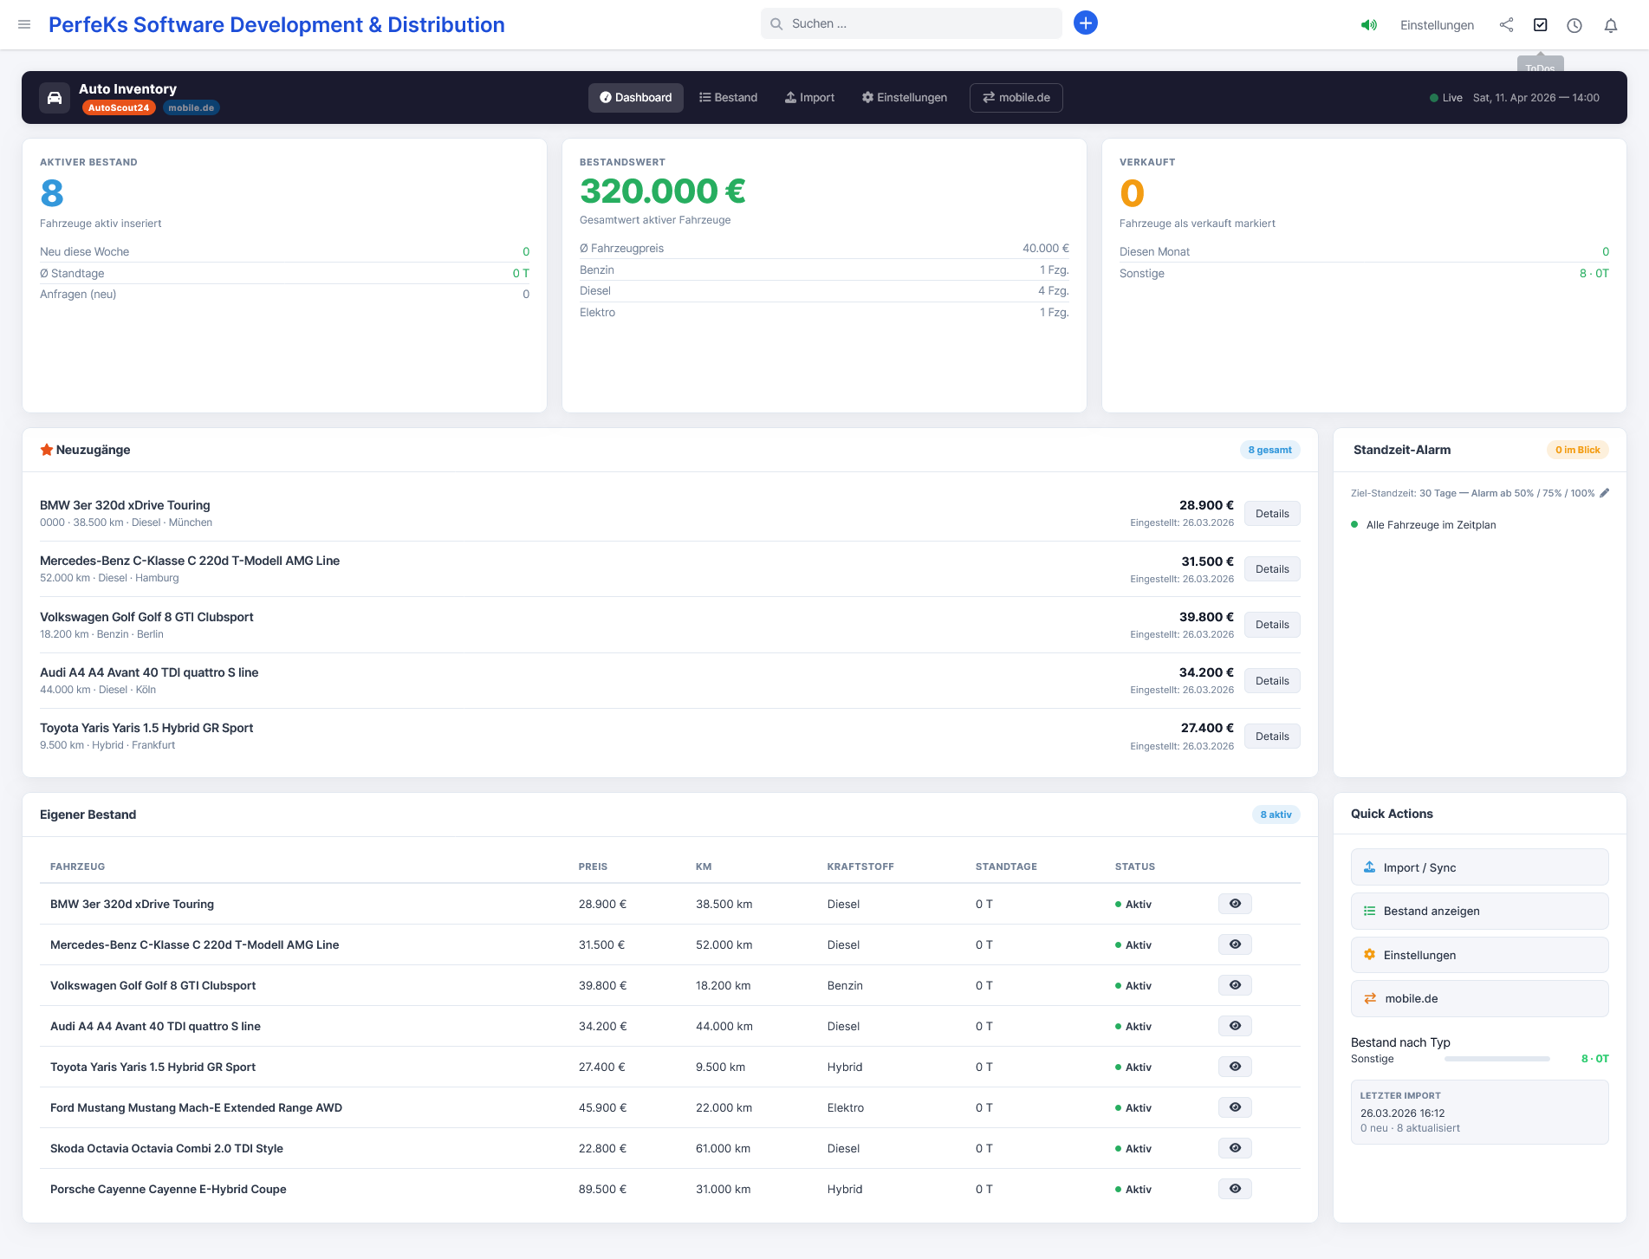Screen dimensions: 1649x1259
Task: Edit Ziel-Standzeit with pencil icon
Action: click(1604, 493)
